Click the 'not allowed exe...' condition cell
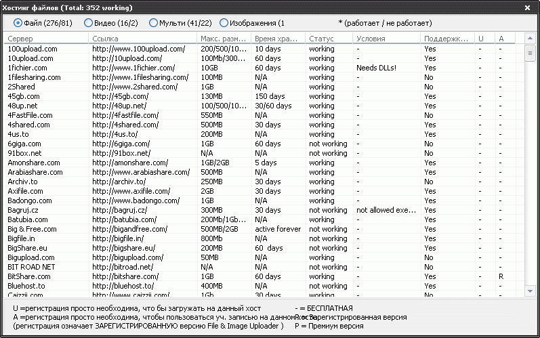 pyautogui.click(x=386, y=210)
